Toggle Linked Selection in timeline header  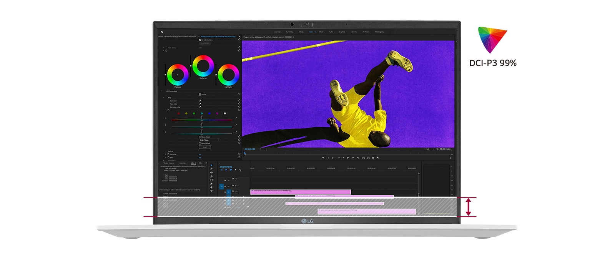(x=231, y=170)
